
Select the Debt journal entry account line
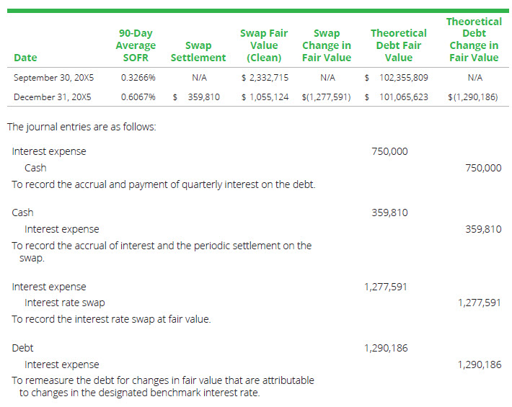coord(23,348)
